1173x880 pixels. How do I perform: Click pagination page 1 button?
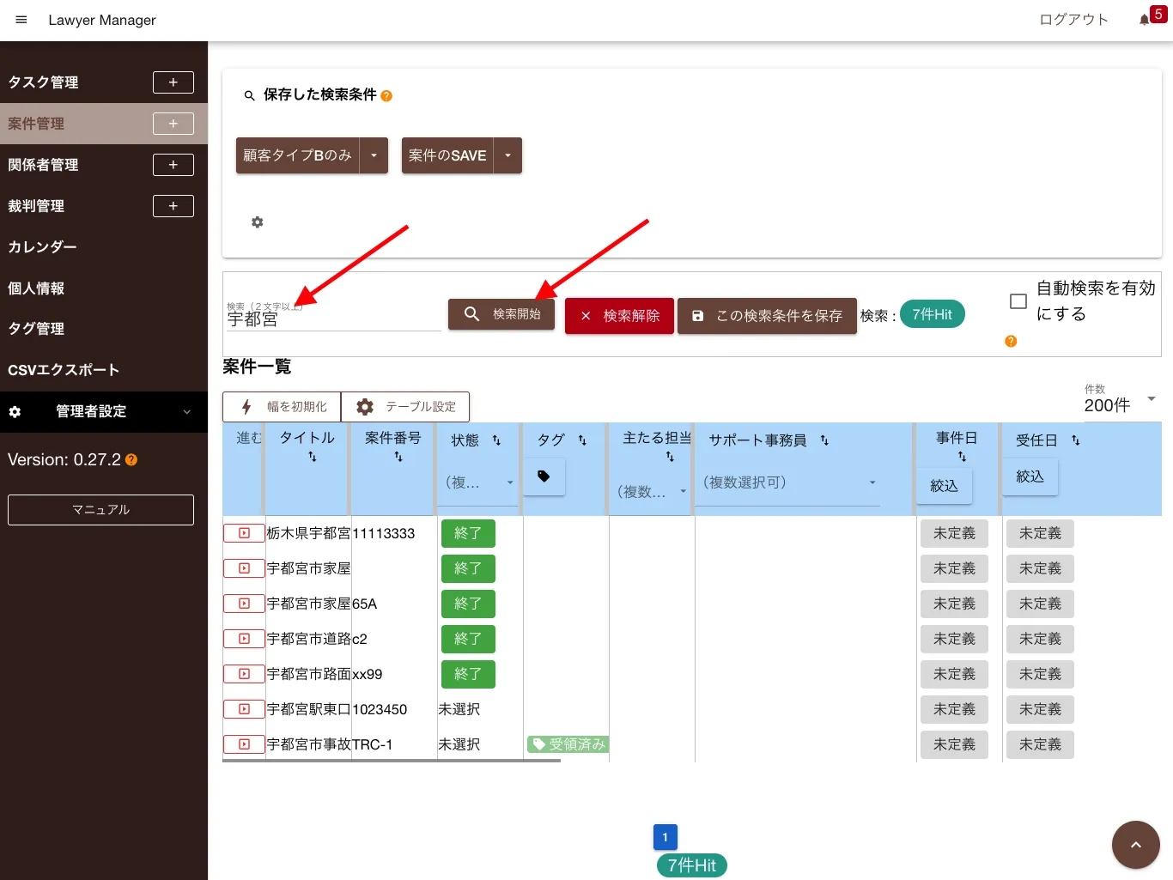tap(665, 837)
